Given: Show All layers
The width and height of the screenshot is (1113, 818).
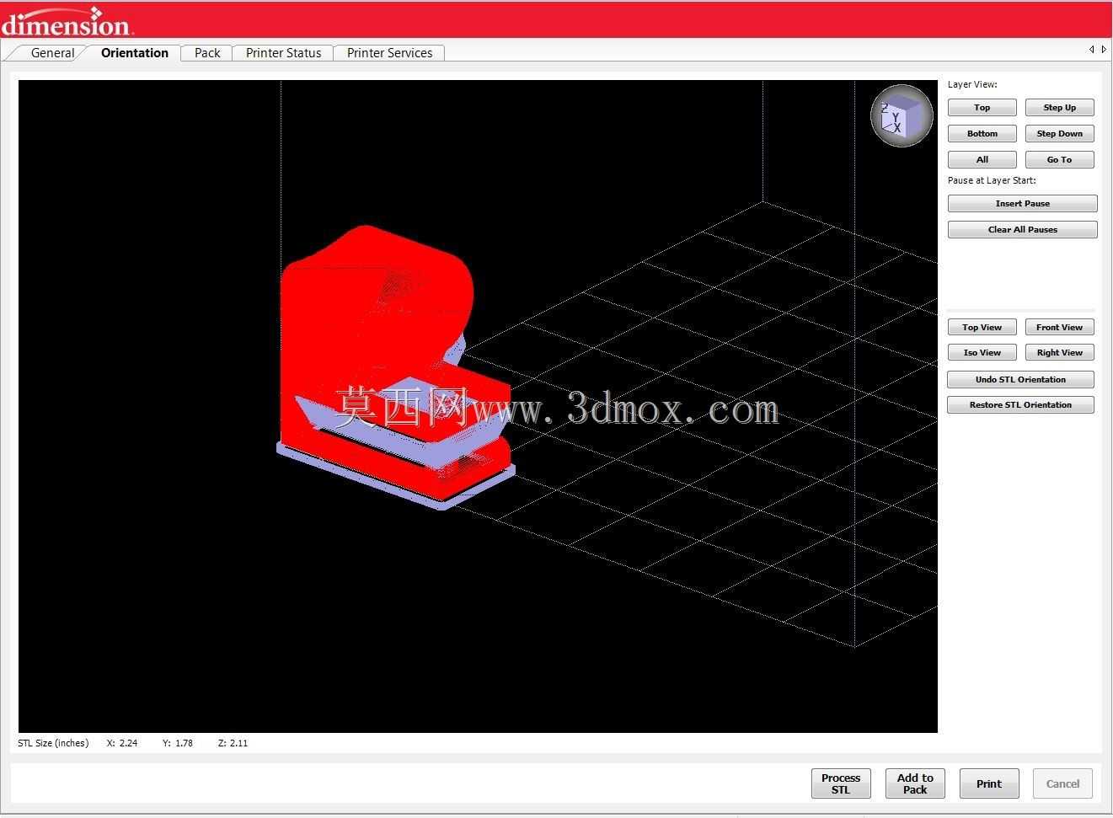Looking at the screenshot, I should coord(982,160).
